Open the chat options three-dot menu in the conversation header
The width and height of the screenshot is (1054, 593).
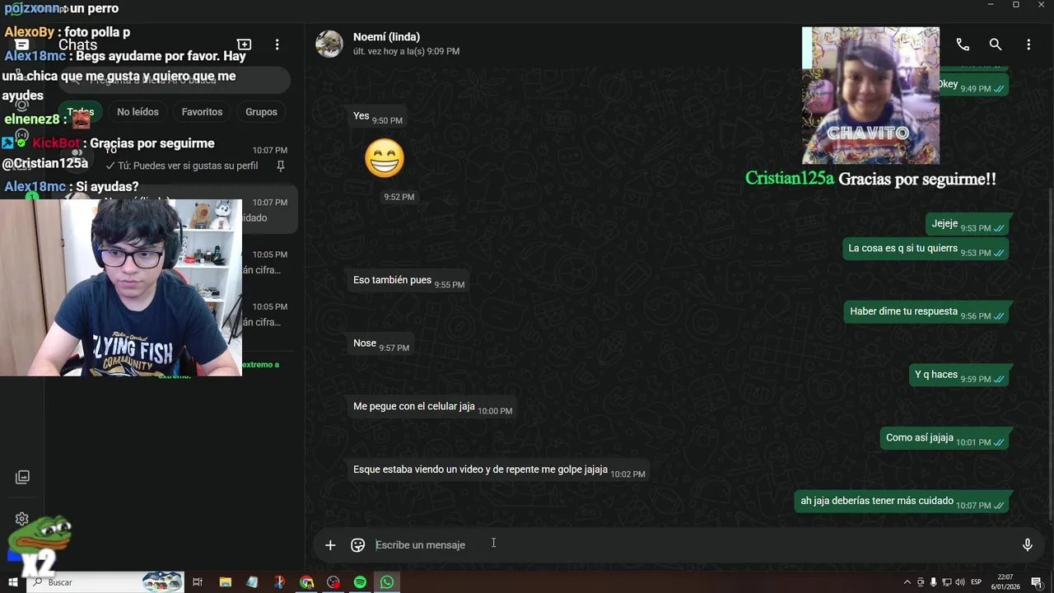(1028, 44)
